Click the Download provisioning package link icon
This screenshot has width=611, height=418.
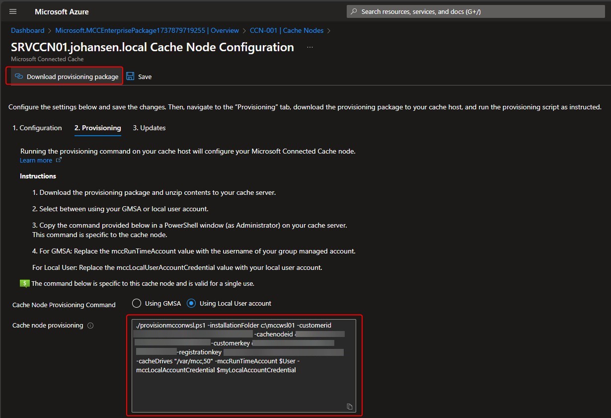tap(19, 77)
